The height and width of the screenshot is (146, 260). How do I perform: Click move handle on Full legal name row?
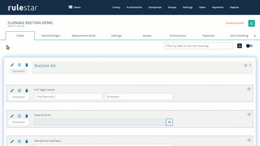[249, 89]
